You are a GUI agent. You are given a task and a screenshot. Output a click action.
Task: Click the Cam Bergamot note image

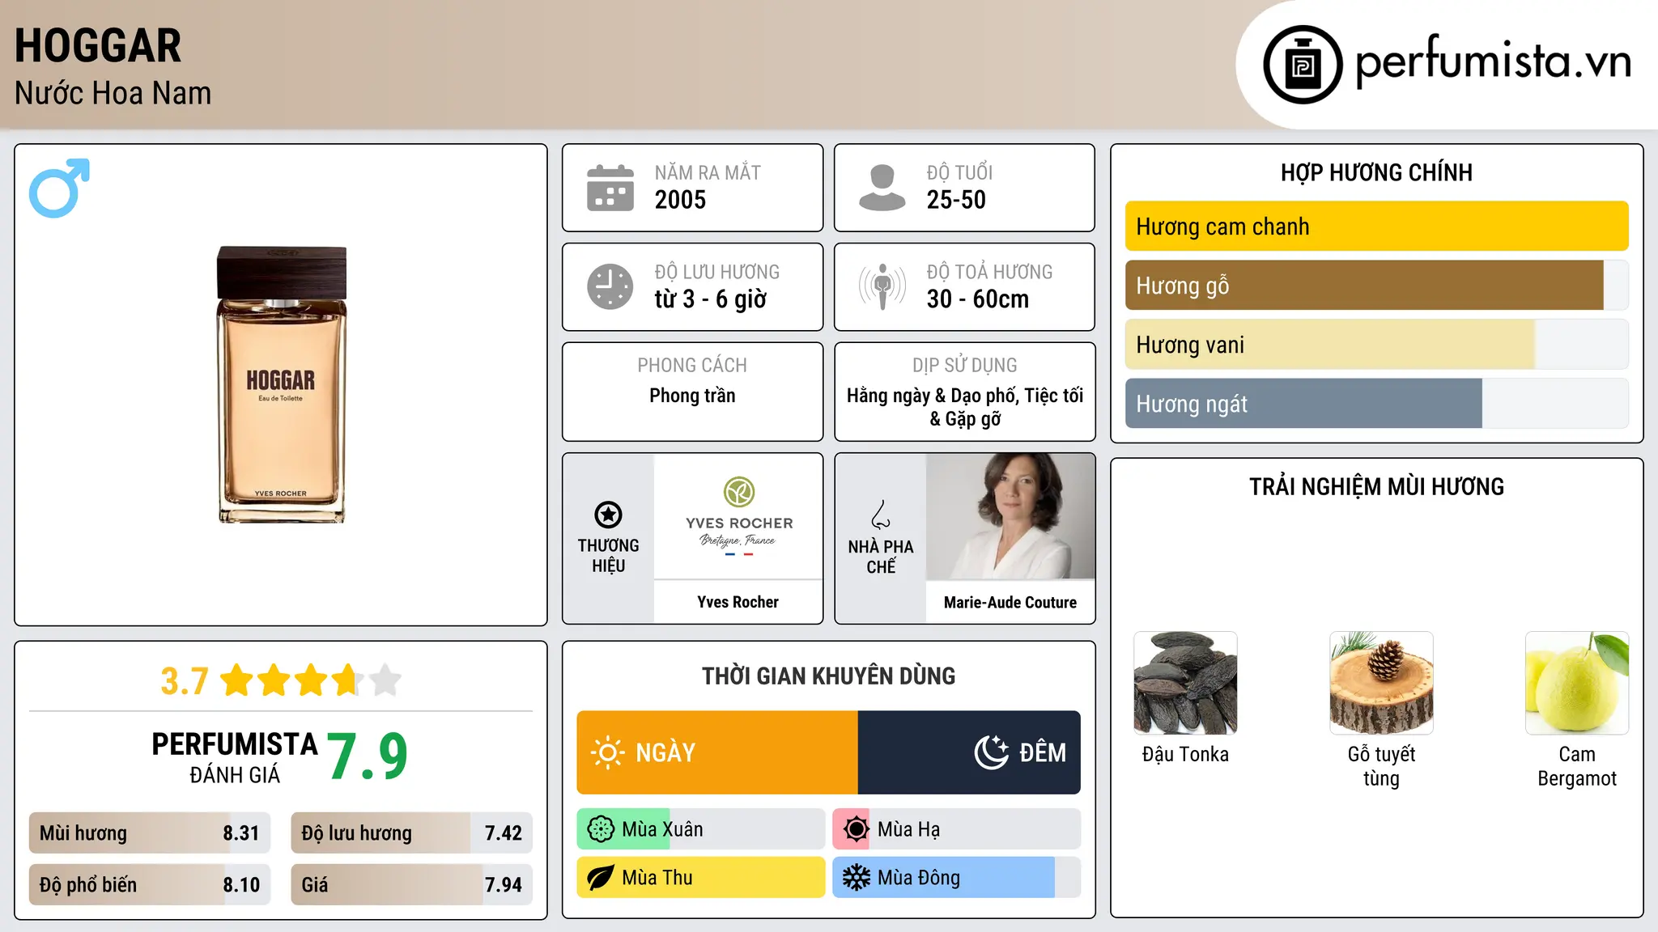click(1577, 683)
